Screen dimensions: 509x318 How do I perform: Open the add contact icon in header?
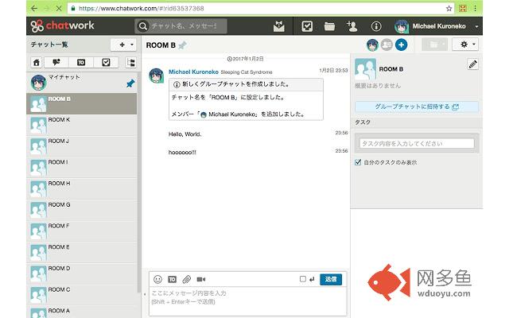click(352, 26)
